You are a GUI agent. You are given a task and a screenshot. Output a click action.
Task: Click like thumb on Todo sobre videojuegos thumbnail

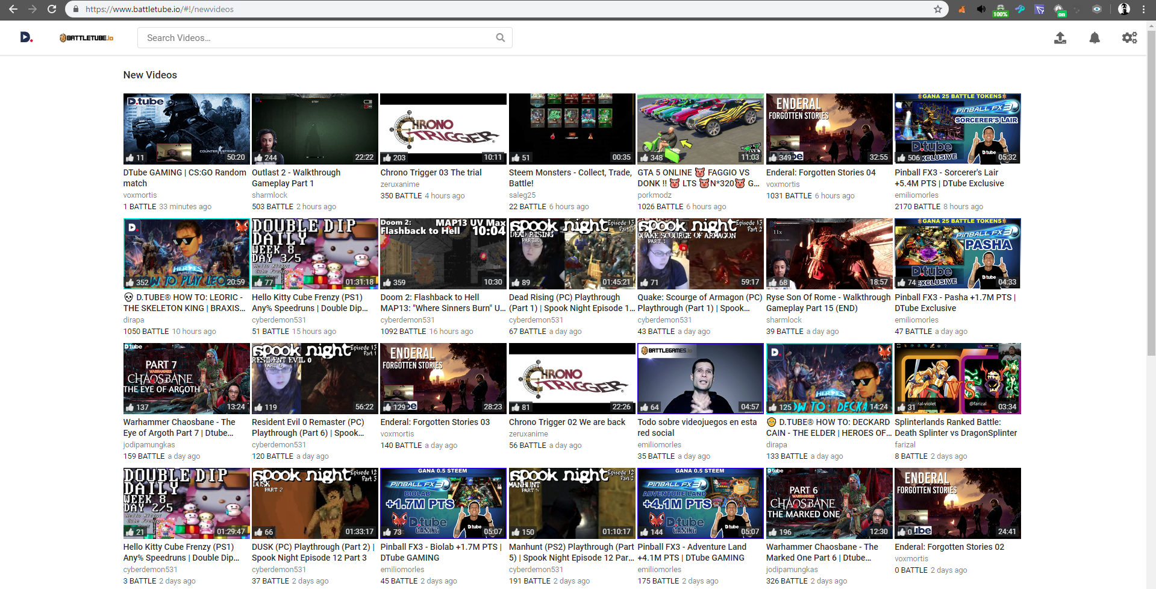pos(644,407)
